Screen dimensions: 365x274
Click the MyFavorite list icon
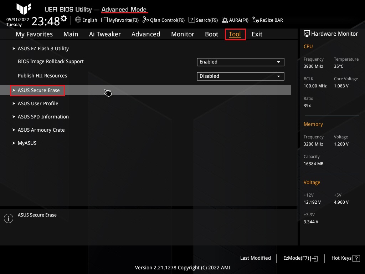tap(104, 20)
